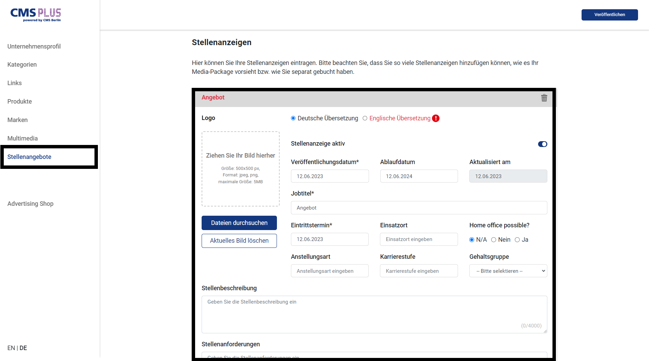Click the red warning icon beside Englische Übersetzung
The height and width of the screenshot is (361, 649).
[436, 118]
